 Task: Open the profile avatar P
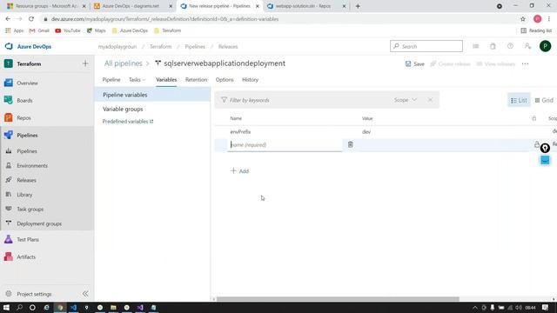[546, 46]
